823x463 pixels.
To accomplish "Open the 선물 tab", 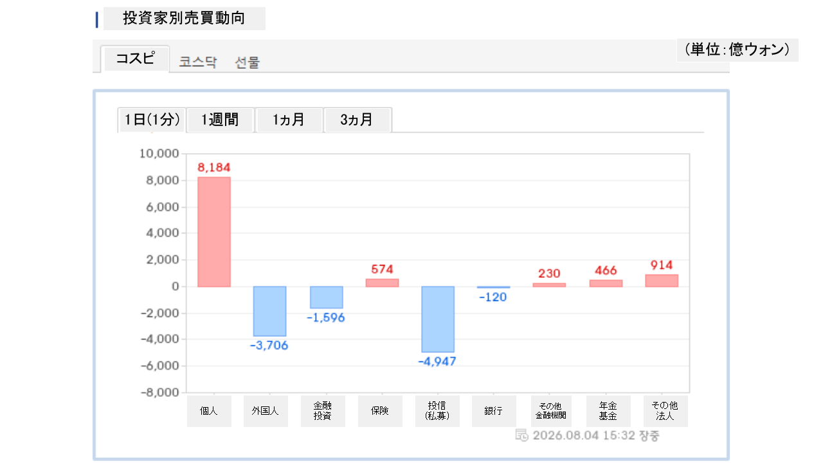I will 248,62.
